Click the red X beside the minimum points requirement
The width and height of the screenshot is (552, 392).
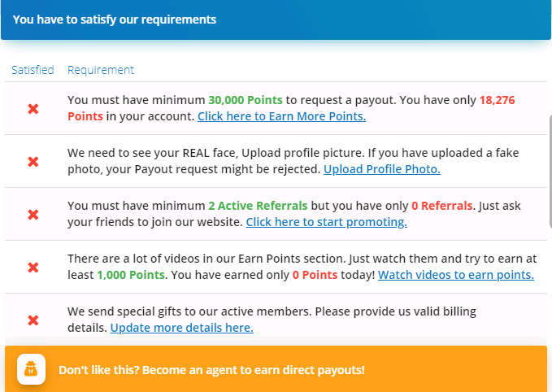point(33,108)
